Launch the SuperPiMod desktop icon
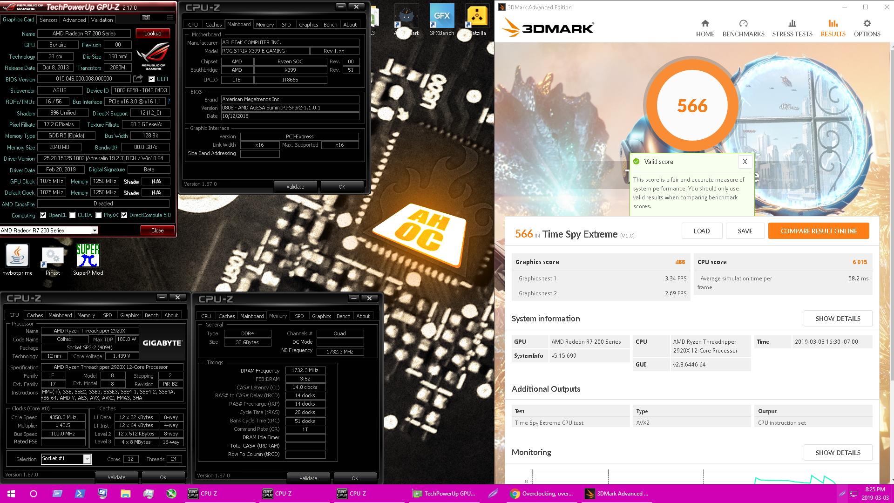The image size is (894, 503). [x=88, y=260]
